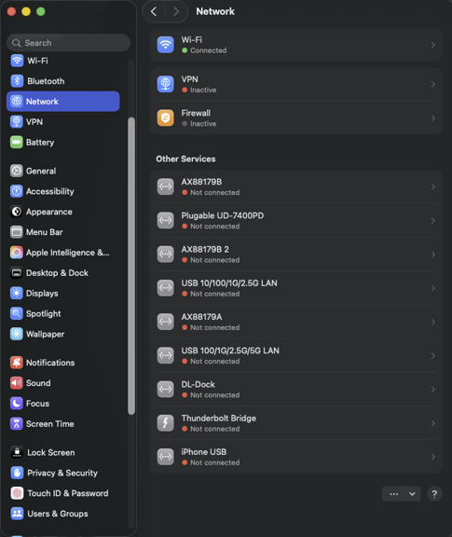Open the AX88179B 2 service
The height and width of the screenshot is (537, 452).
click(296, 255)
